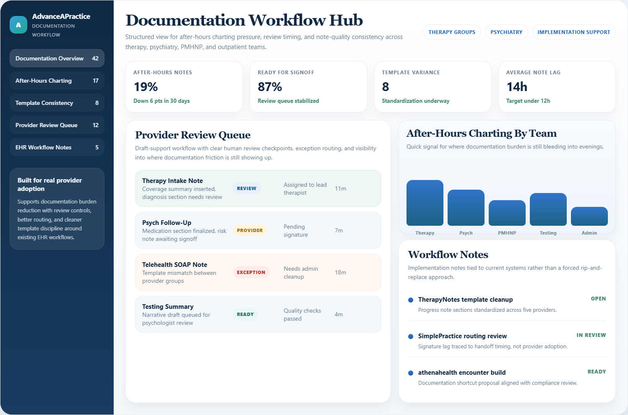Click the blue bullet beside TherapyNotes template cleanup
Image resolution: width=628 pixels, height=415 pixels.
pyautogui.click(x=410, y=300)
